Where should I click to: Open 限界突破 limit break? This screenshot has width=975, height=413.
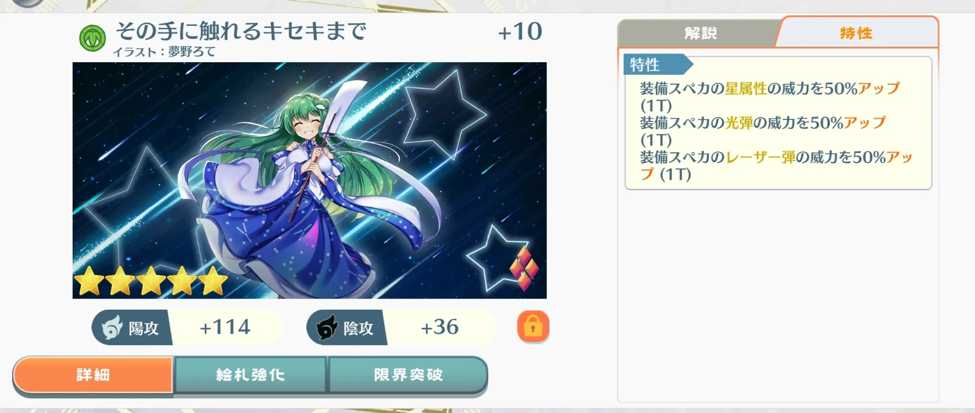(408, 375)
